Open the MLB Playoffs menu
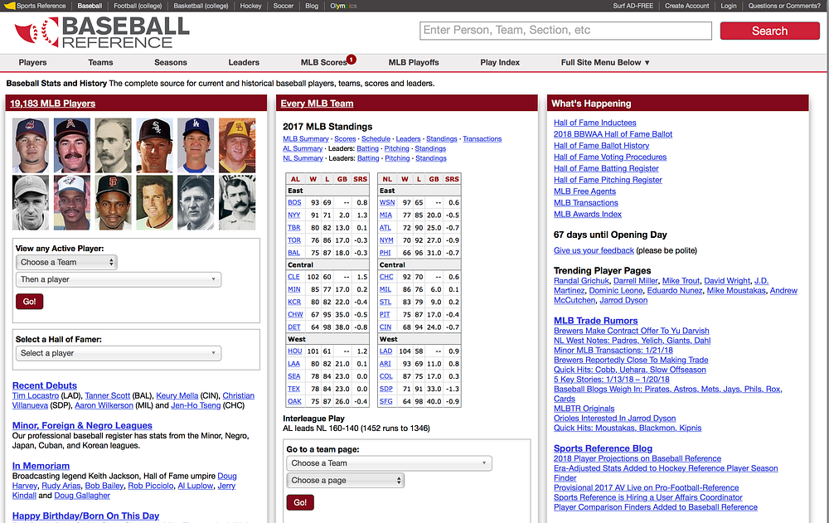829x523 pixels. (x=414, y=62)
